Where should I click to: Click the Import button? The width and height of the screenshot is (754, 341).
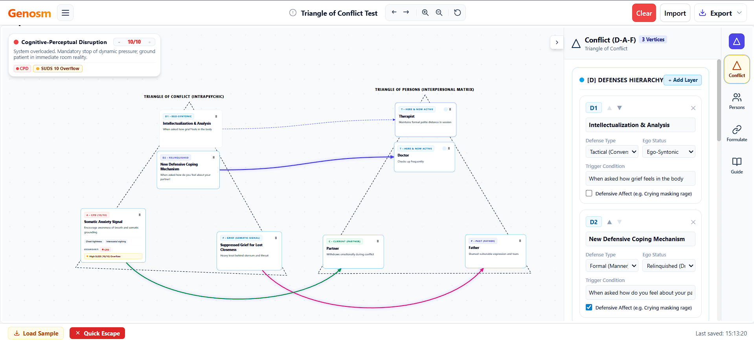(x=675, y=13)
